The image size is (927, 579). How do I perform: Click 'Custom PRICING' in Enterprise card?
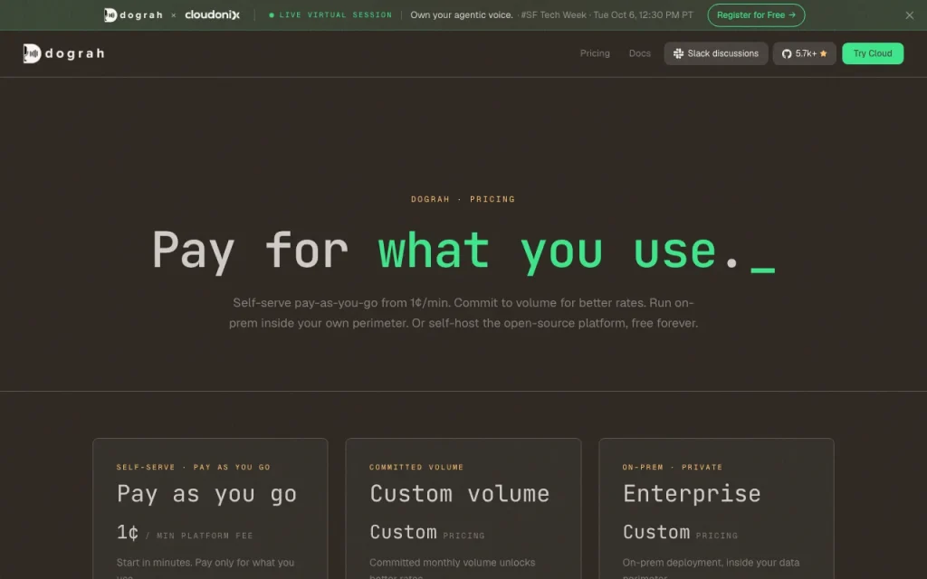(680, 532)
